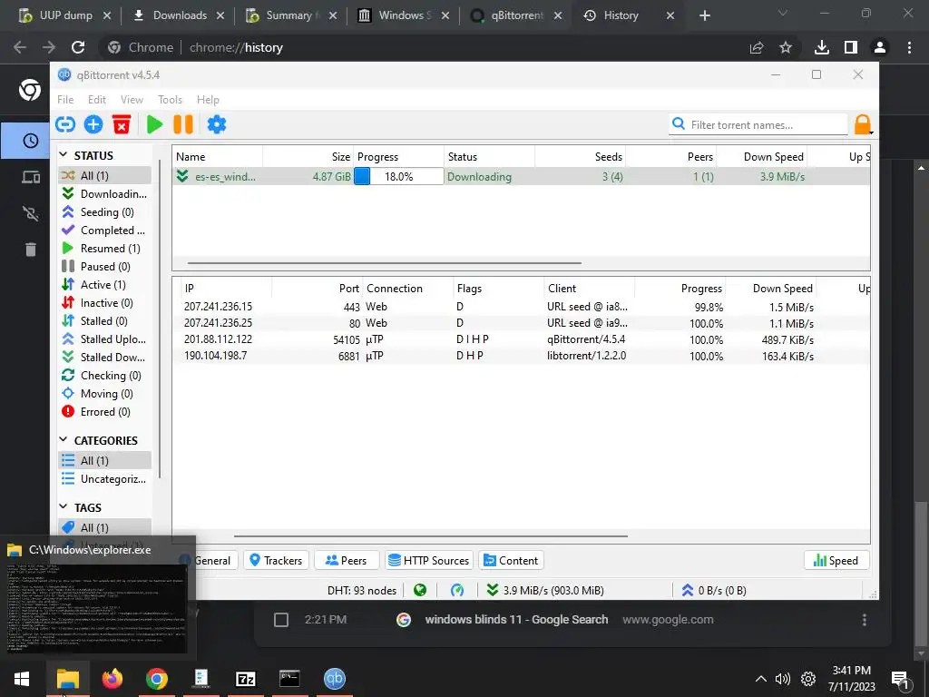Screen dimensions: 929x697
Task: Click the 18.0% torrent progress bar
Action: 399,176
